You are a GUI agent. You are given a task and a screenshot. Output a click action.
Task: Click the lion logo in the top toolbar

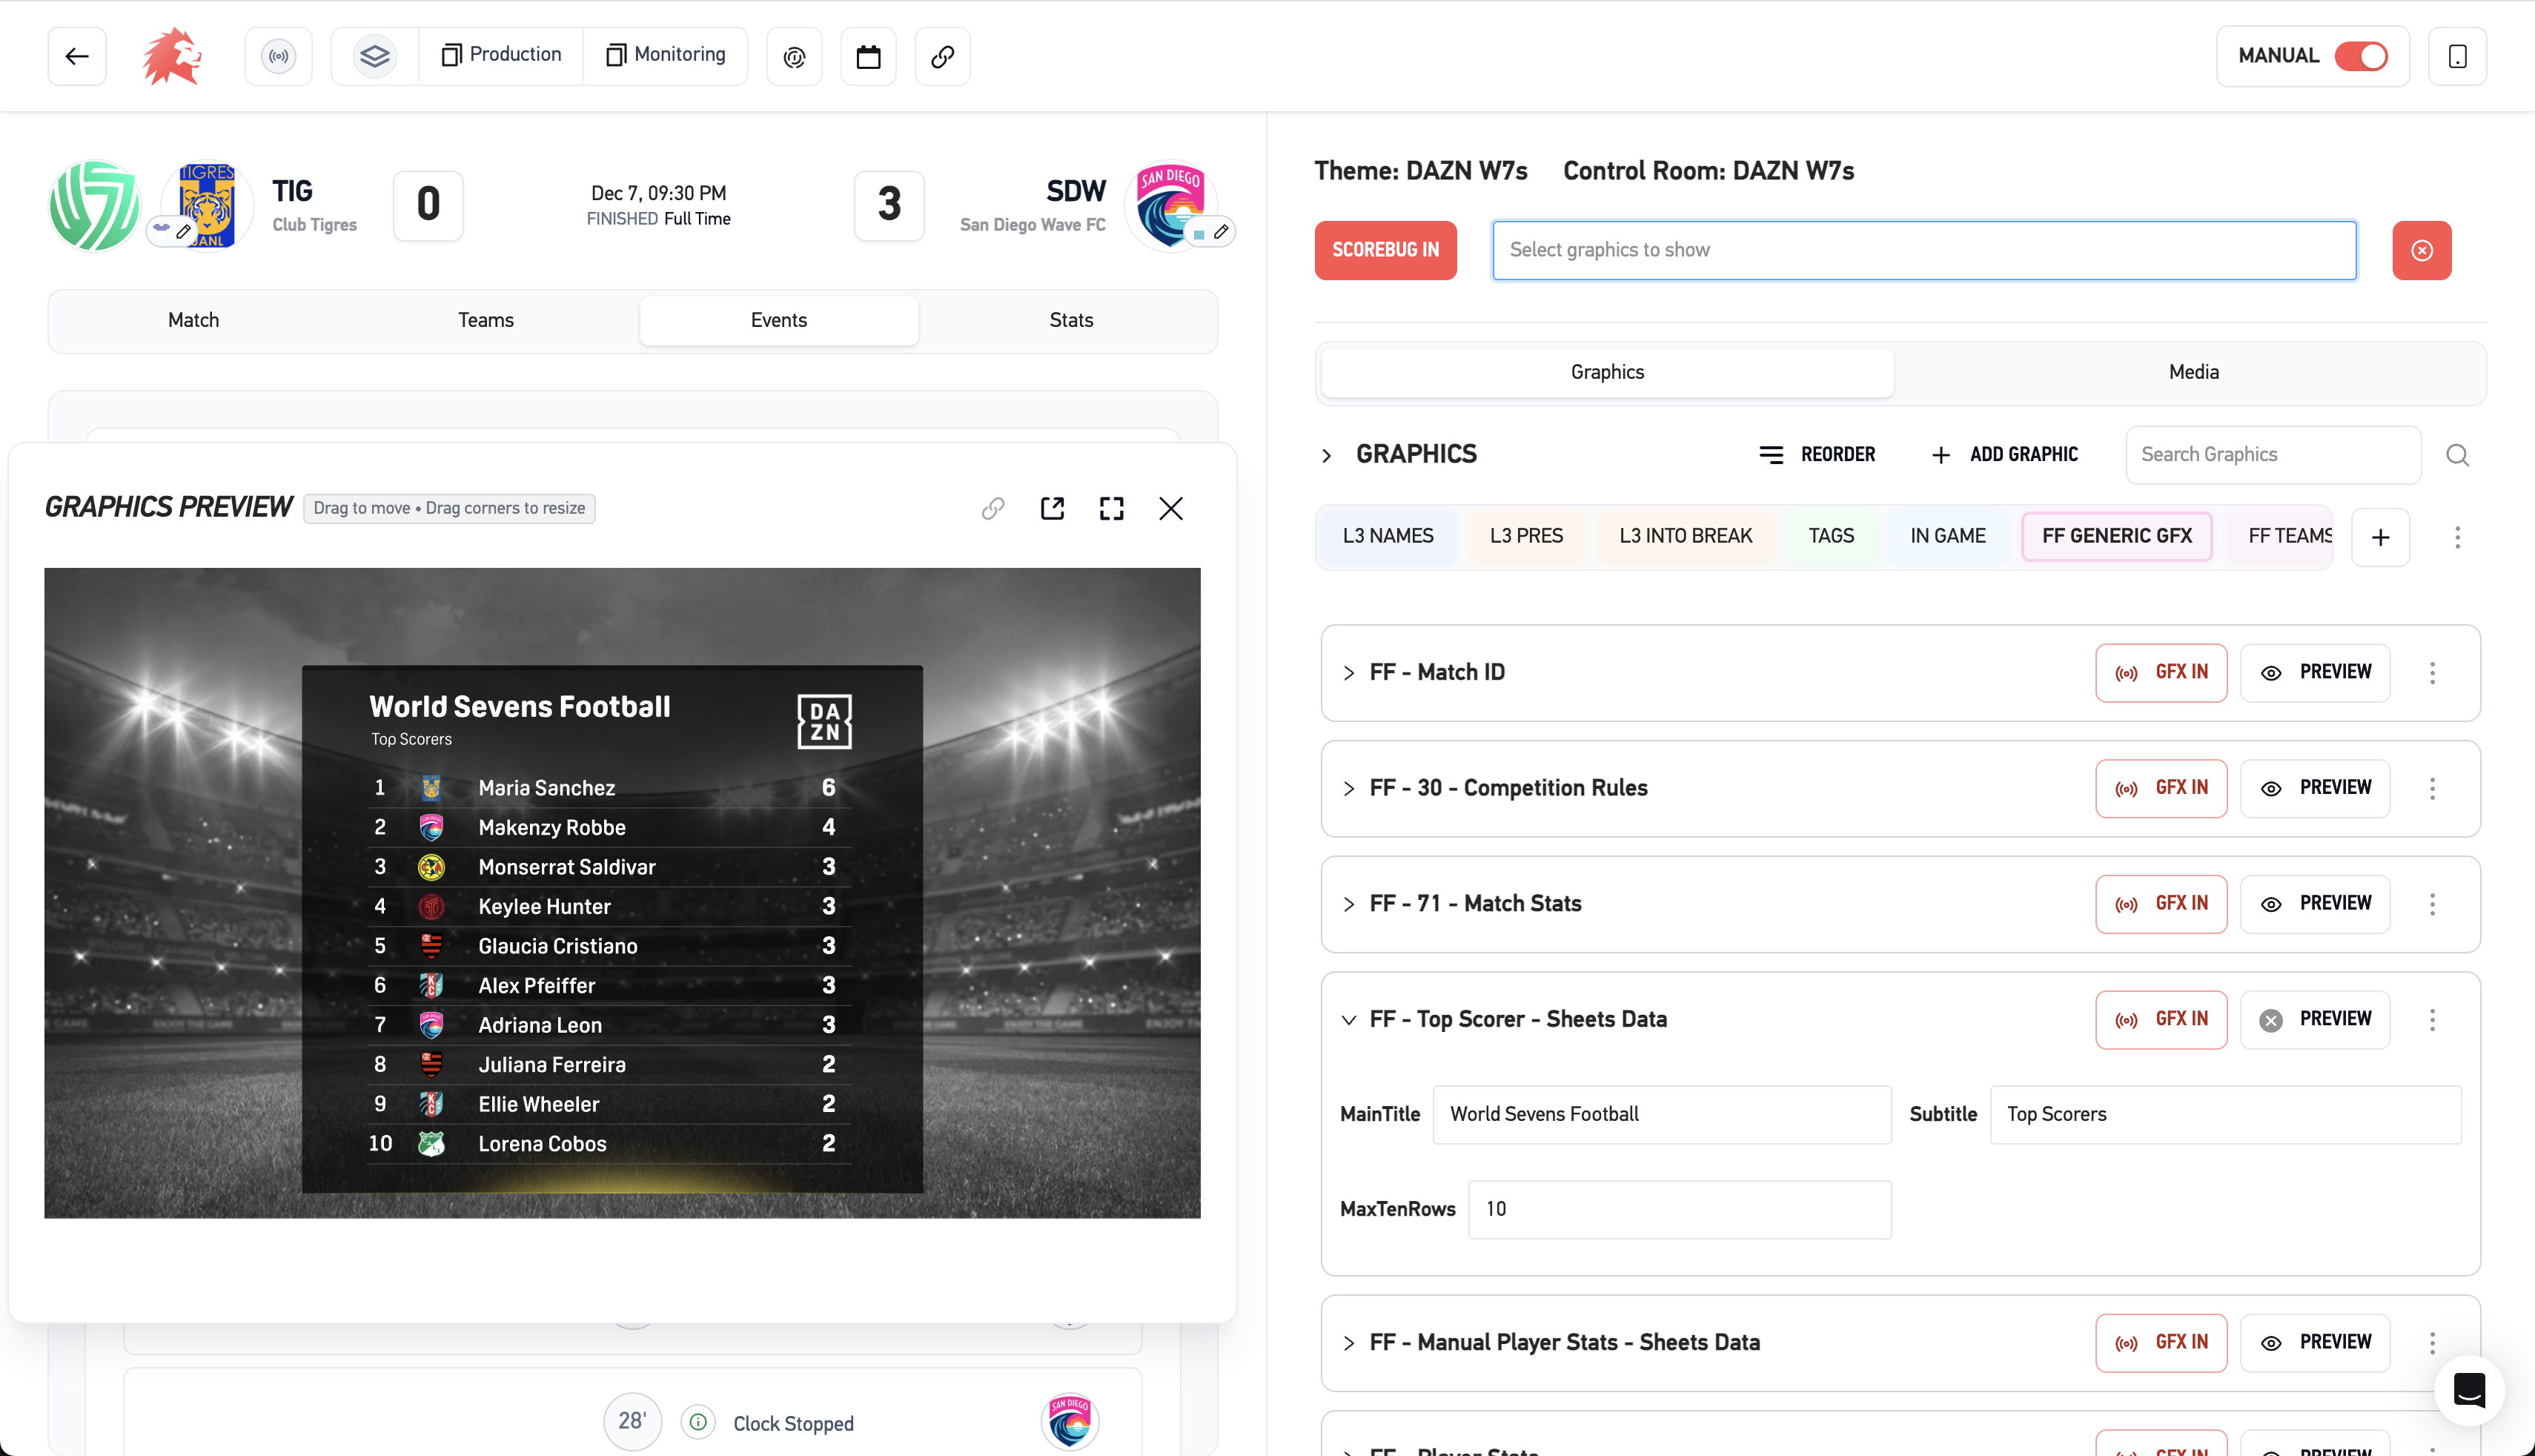coord(171,56)
